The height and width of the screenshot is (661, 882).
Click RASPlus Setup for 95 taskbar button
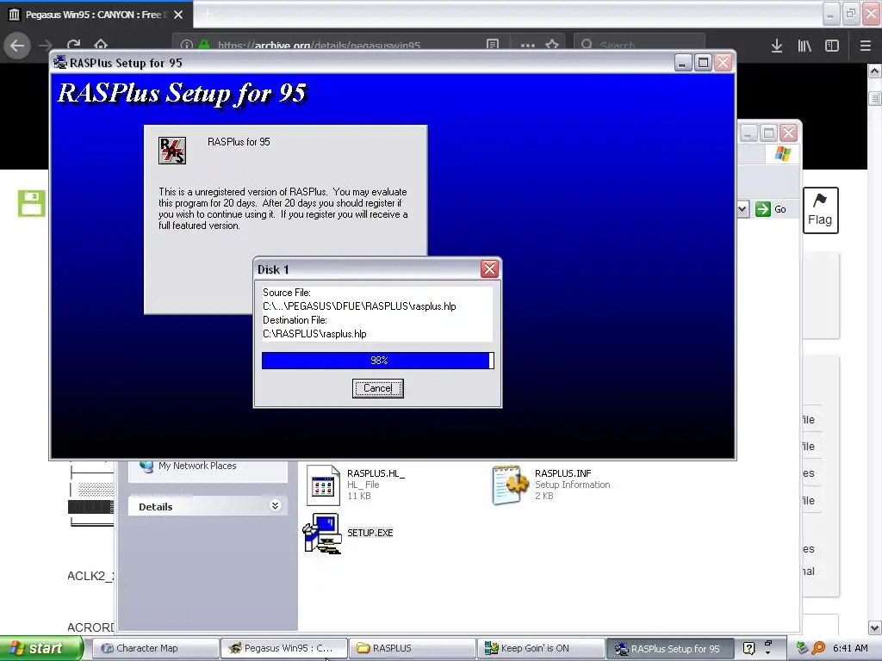pos(669,648)
